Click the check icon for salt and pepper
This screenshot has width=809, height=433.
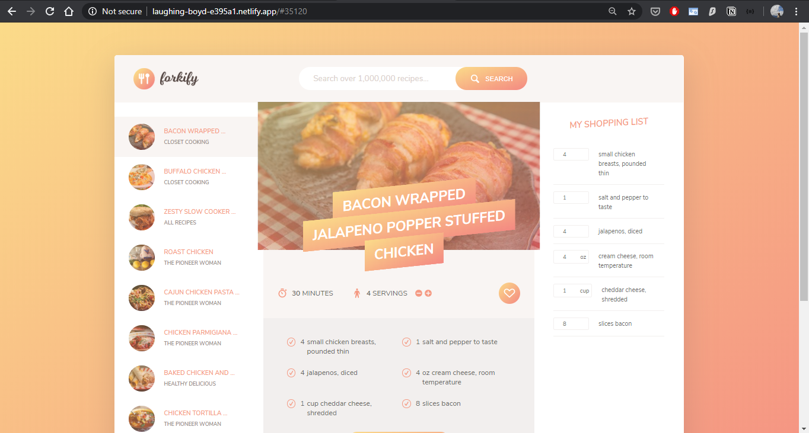tap(406, 342)
